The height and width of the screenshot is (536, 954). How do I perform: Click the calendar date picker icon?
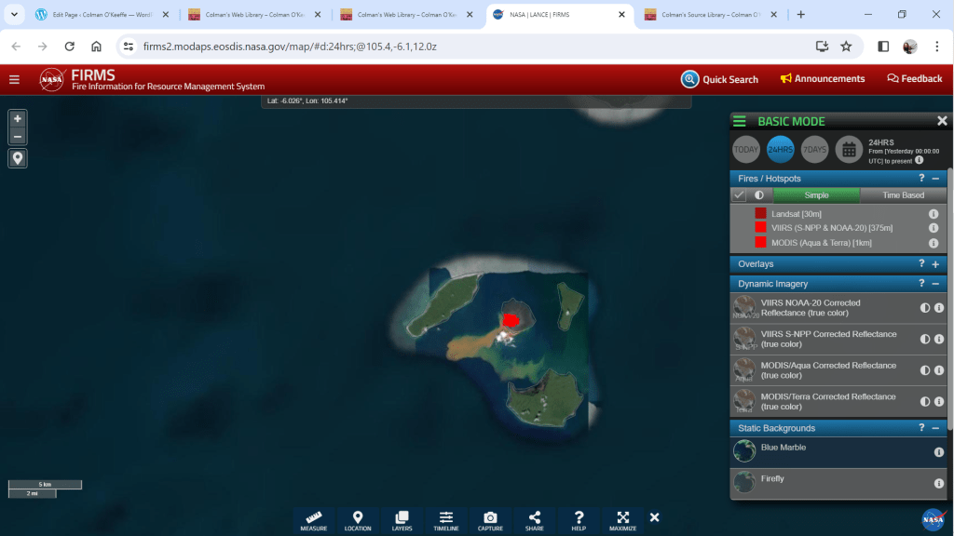click(848, 149)
